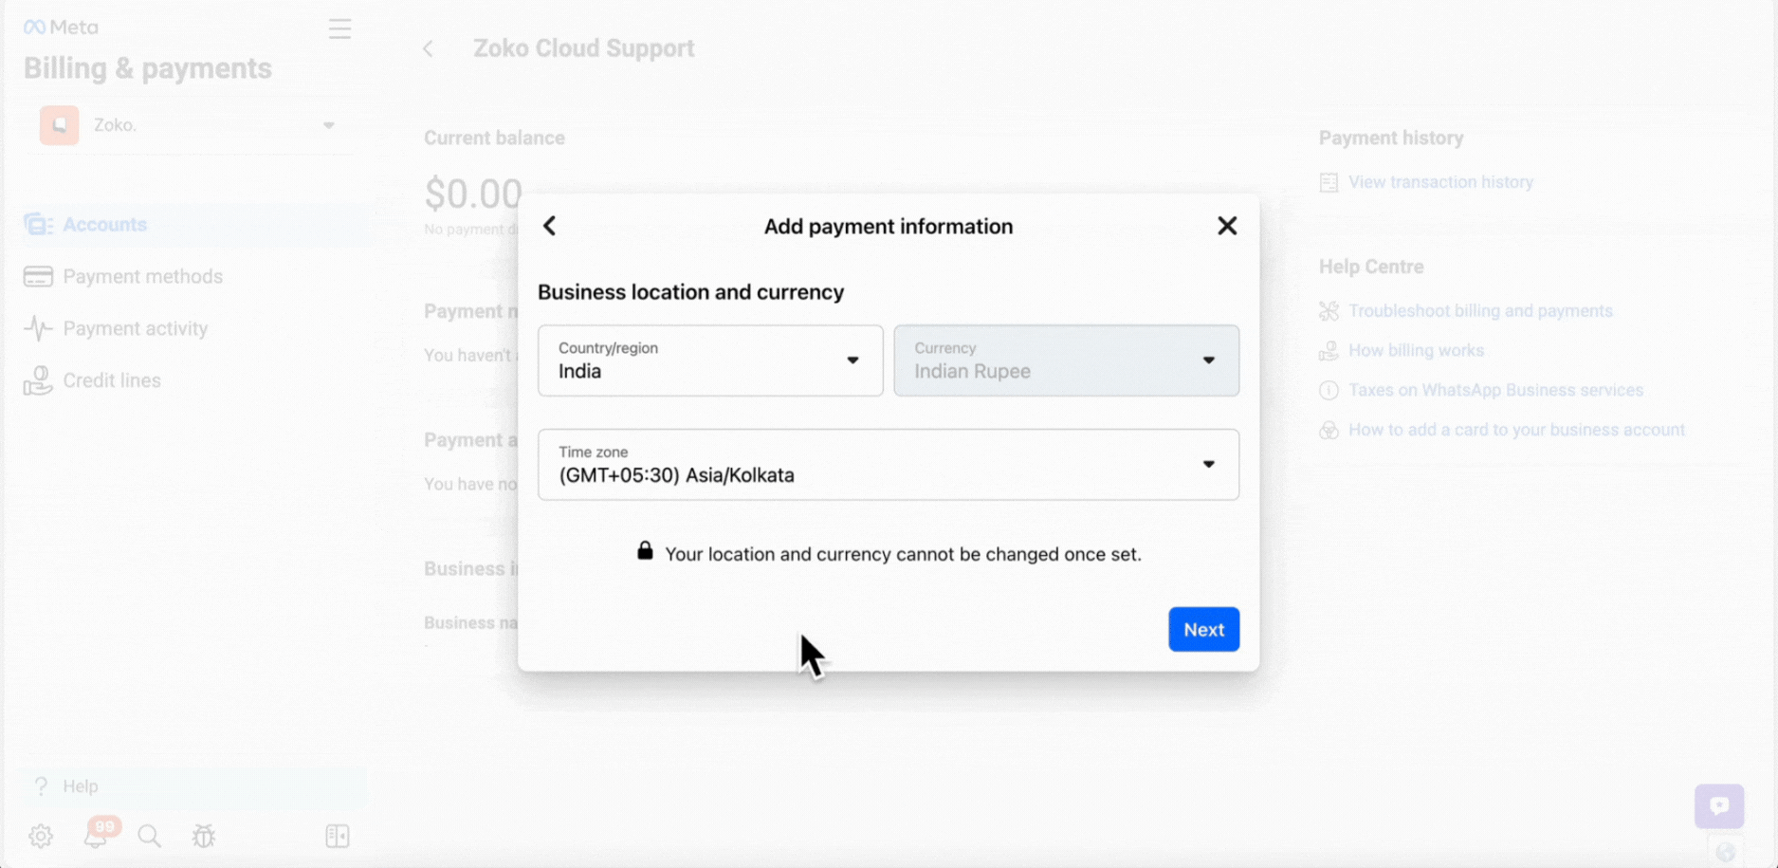Image resolution: width=1778 pixels, height=868 pixels.
Task: Open the Country/region dropdown showing India
Action: (710, 360)
